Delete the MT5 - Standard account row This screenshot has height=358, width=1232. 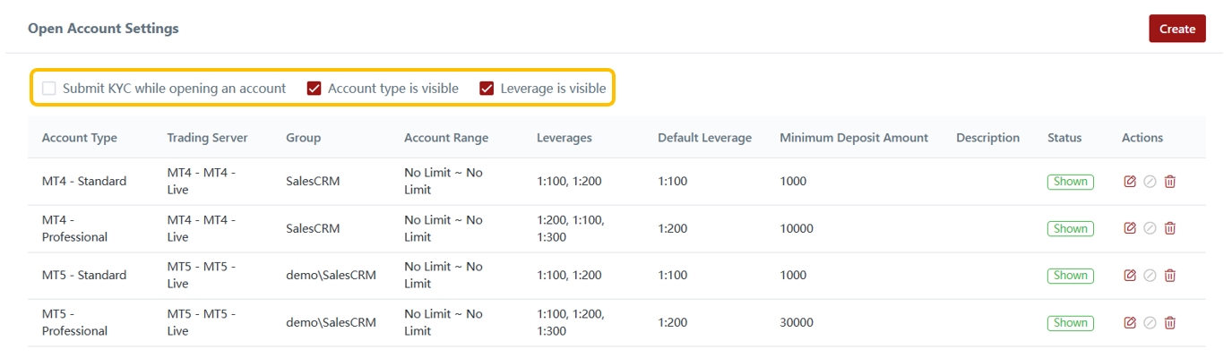click(1170, 276)
